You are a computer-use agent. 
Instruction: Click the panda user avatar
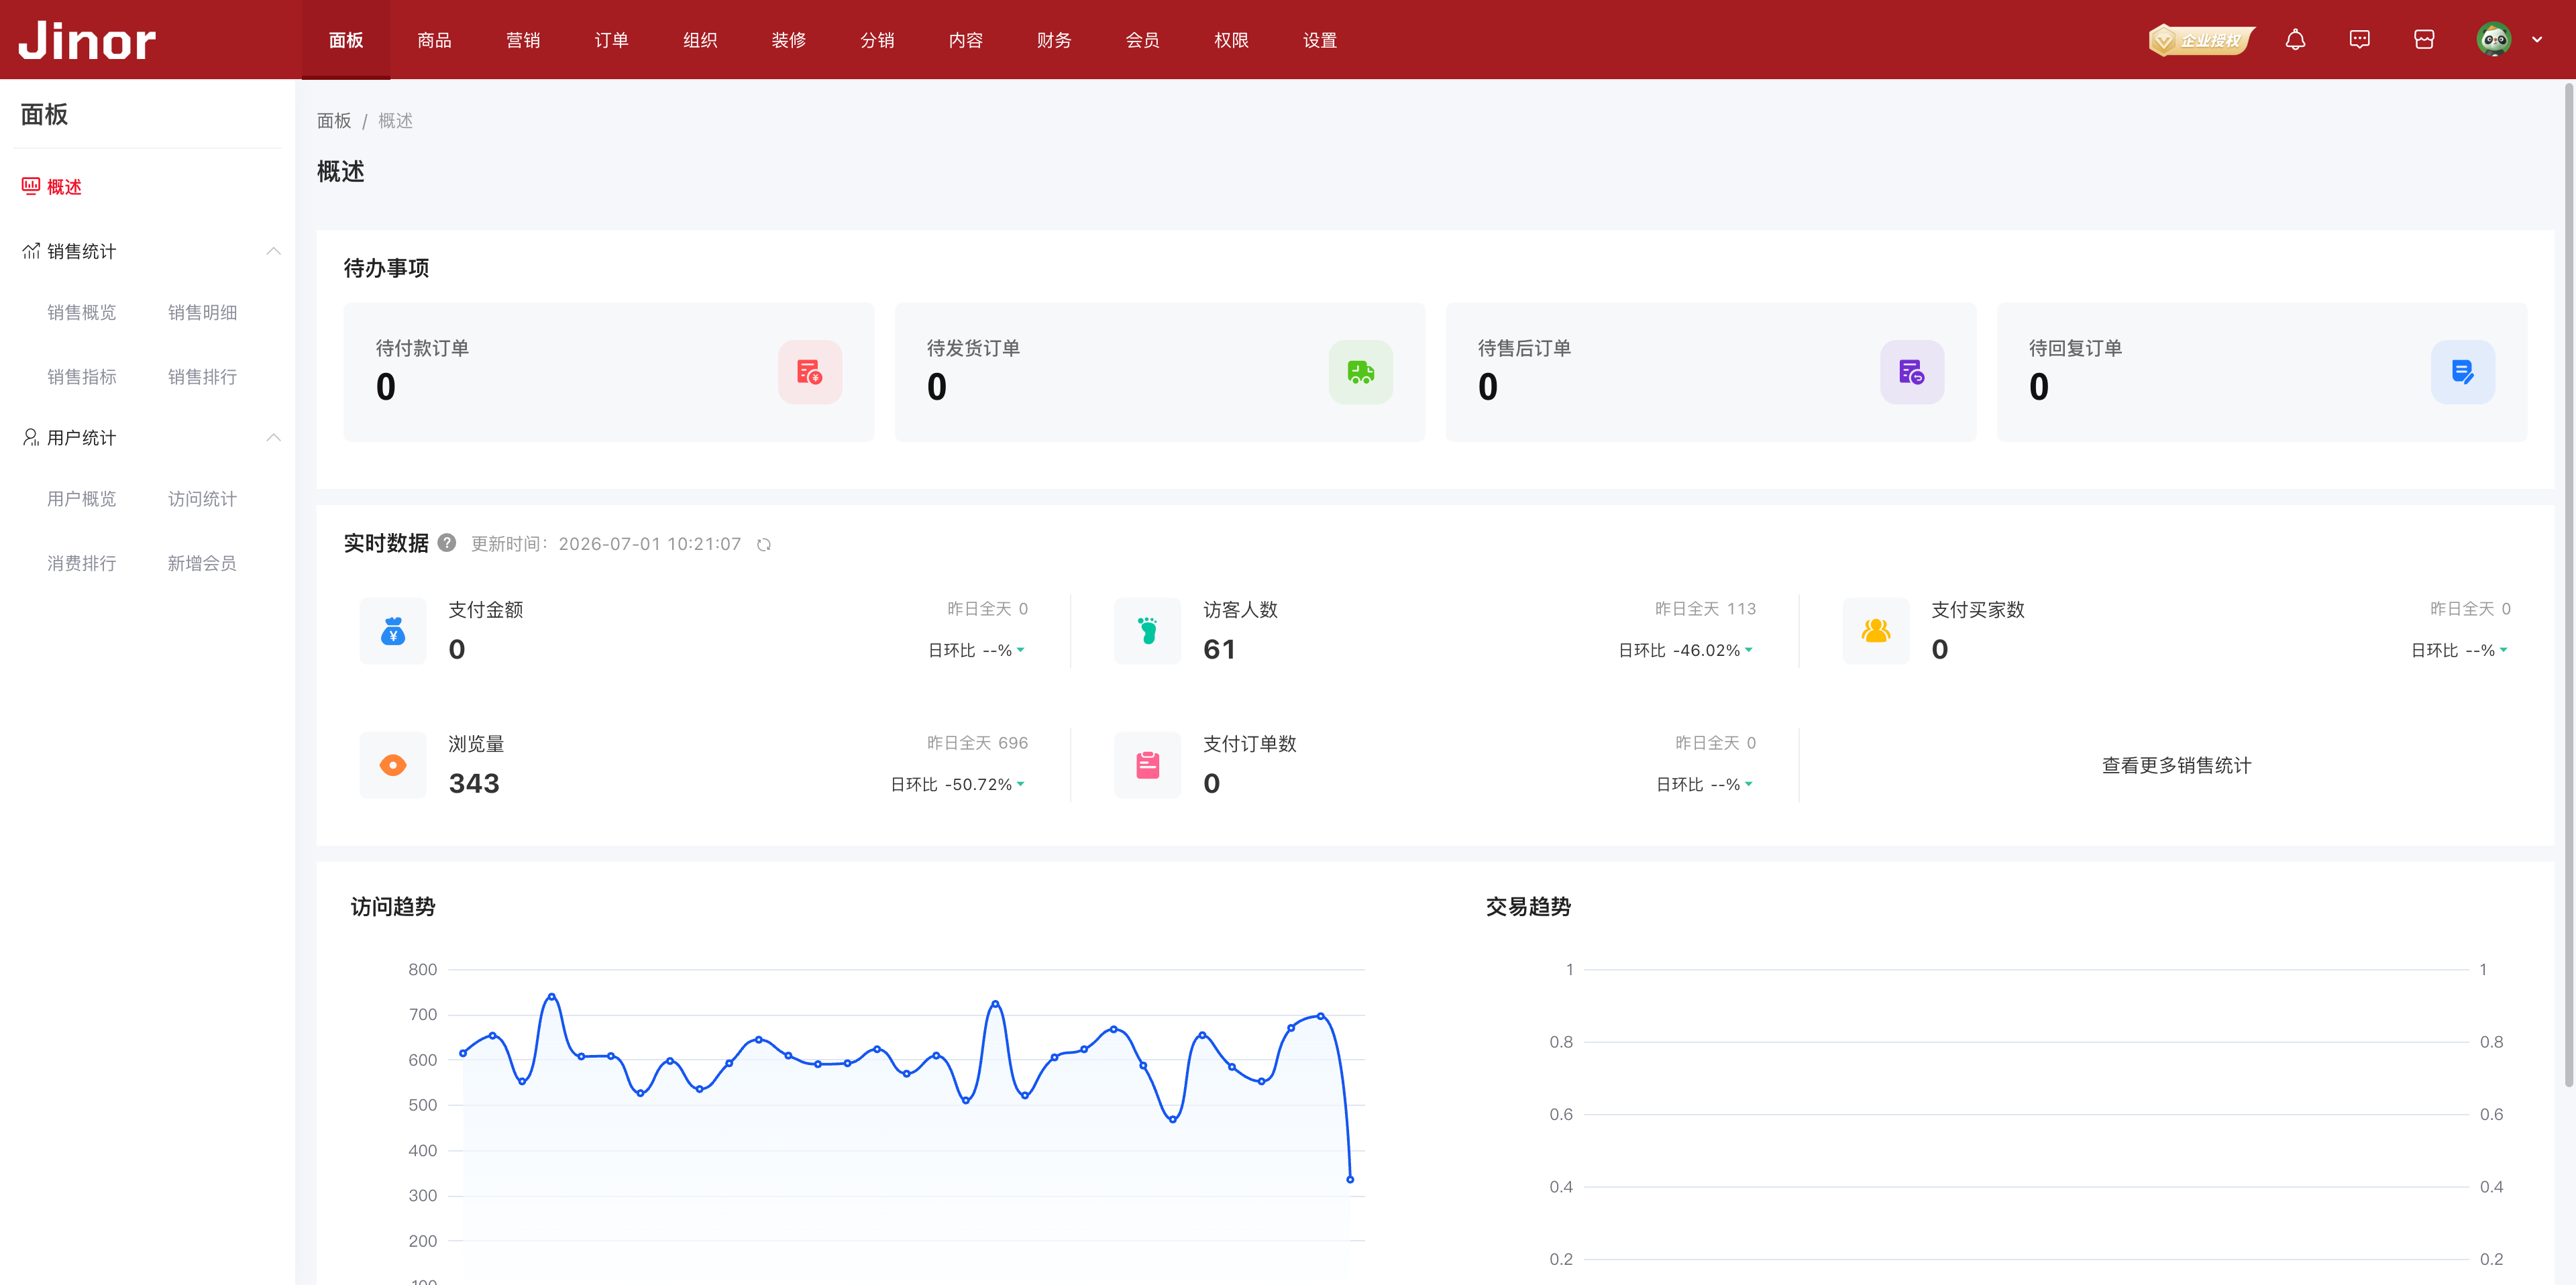point(2494,40)
